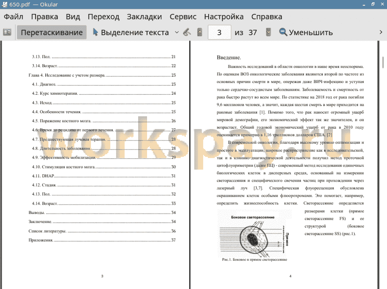The width and height of the screenshot is (387, 289).
Task: Click inside the page number field
Action: pos(219,32)
